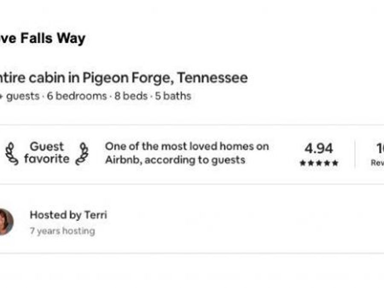
Task: Click the Falls Way listing title
Action: 42,38
